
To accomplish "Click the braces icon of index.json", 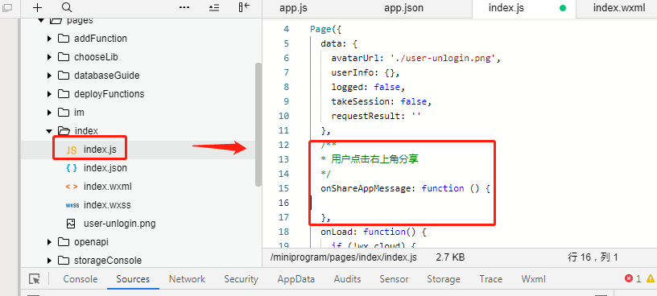I will coord(72,168).
